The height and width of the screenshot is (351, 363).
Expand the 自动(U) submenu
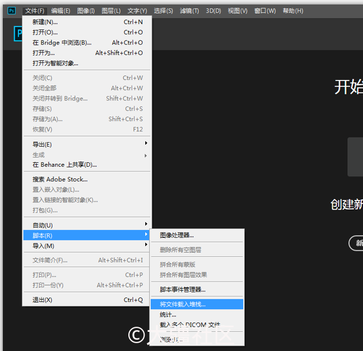87,225
